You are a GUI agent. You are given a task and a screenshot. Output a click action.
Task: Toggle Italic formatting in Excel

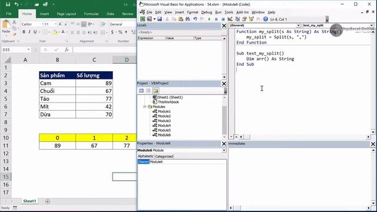[29, 32]
